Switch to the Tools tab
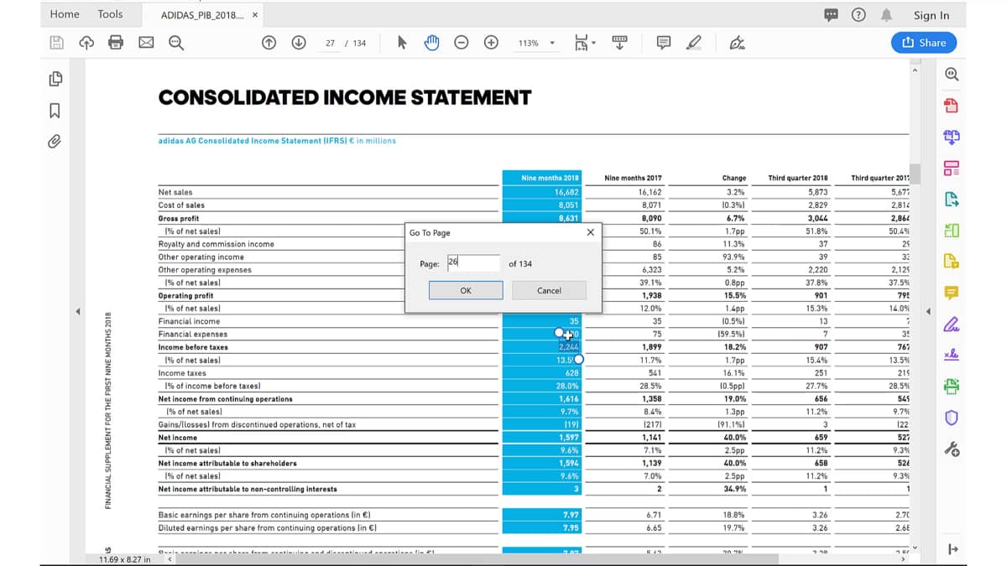Viewport: 1007px width, 566px height. [110, 14]
